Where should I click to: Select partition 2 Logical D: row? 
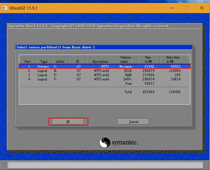[x=105, y=71]
